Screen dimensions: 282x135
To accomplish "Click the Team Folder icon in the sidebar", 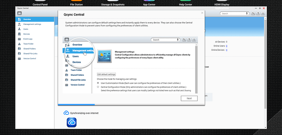I will point(19,44).
